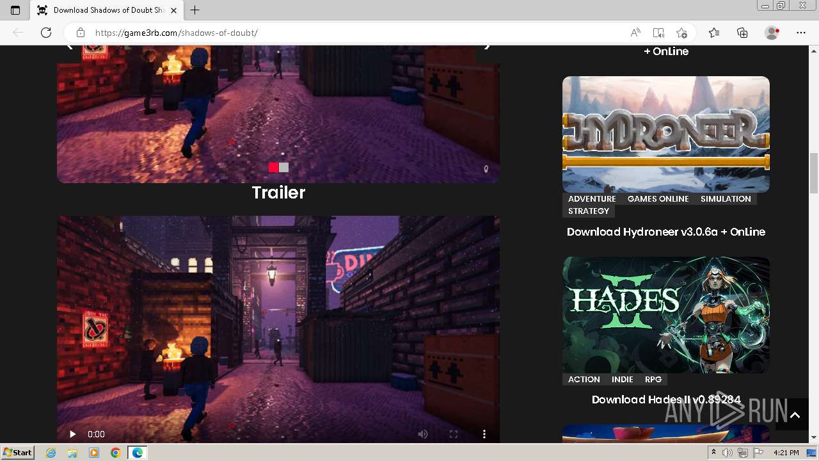Open the Hades II game thumbnail
The width and height of the screenshot is (819, 461).
coord(666,315)
